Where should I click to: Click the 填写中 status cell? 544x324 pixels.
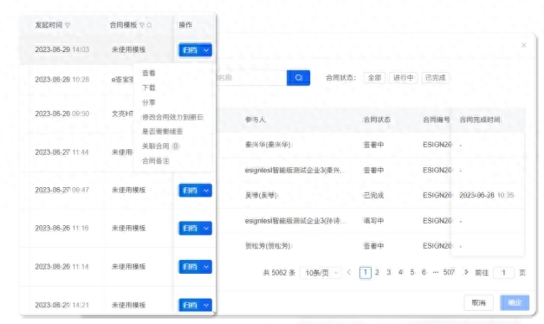point(373,221)
